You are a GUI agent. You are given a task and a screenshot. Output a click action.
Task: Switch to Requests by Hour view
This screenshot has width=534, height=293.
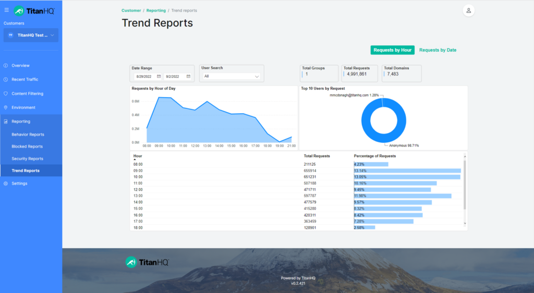coord(392,50)
